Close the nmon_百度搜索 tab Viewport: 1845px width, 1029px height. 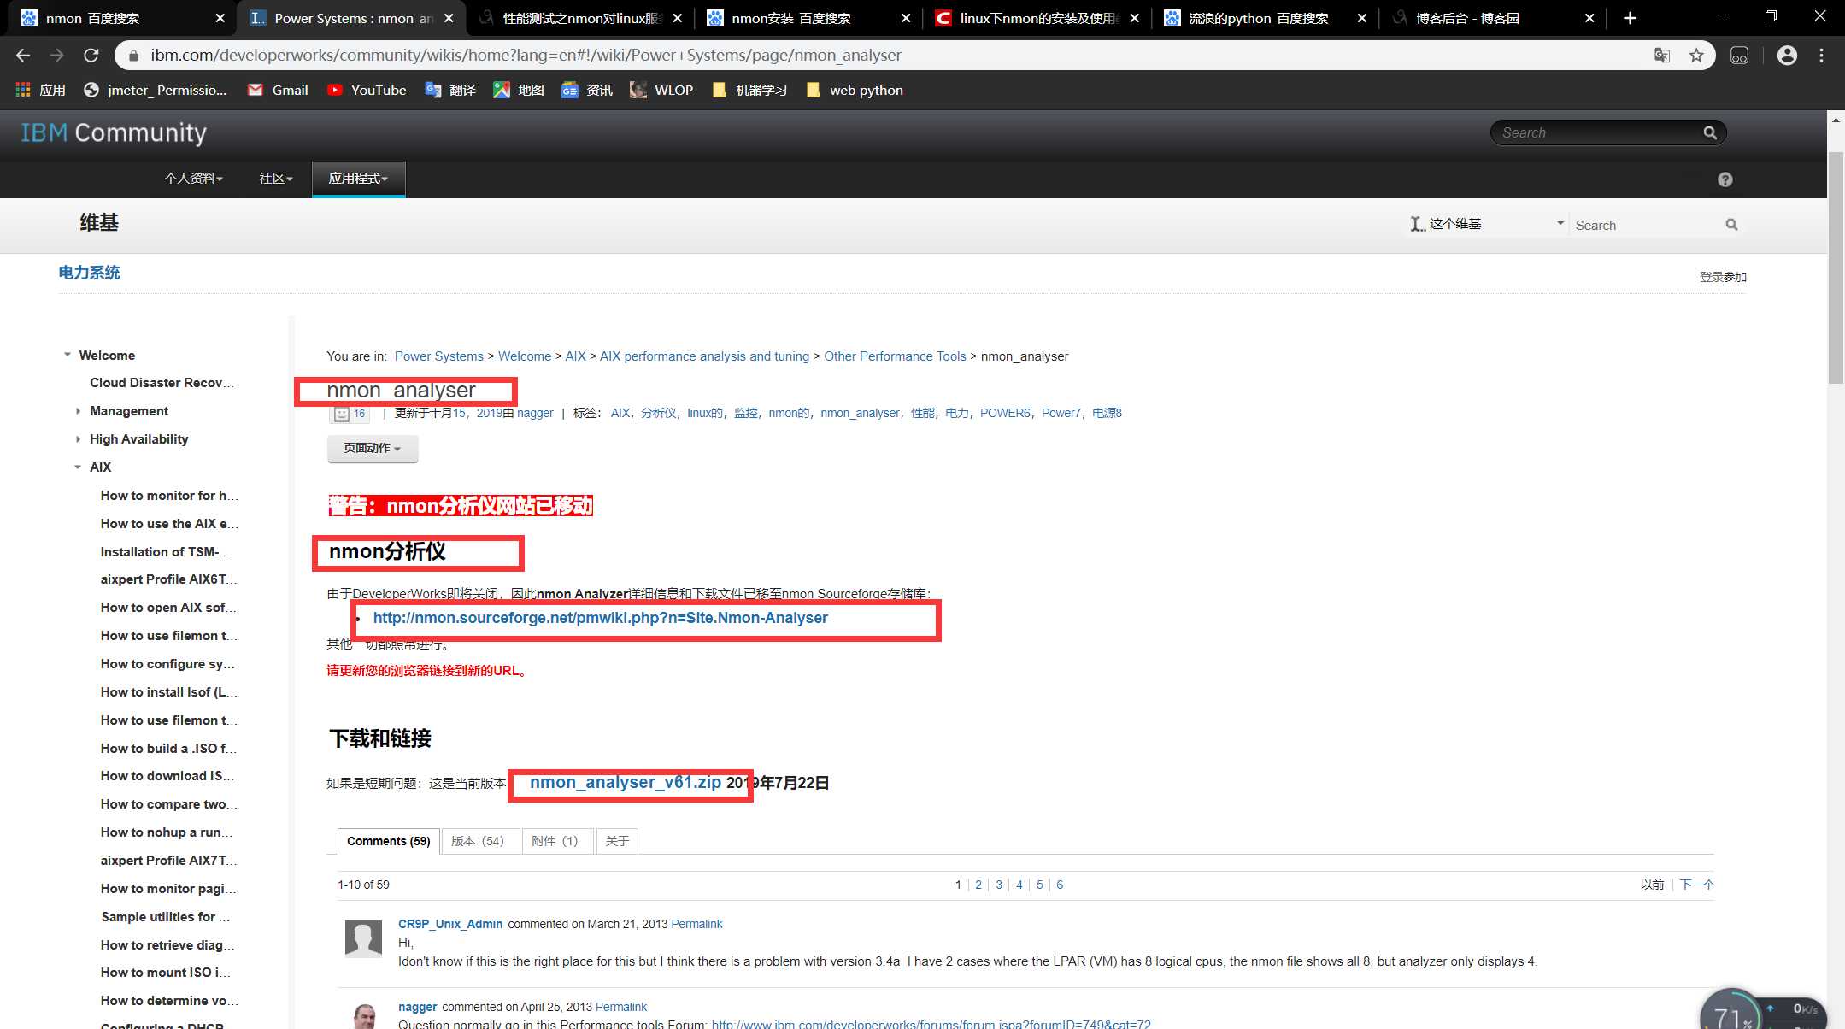click(220, 18)
